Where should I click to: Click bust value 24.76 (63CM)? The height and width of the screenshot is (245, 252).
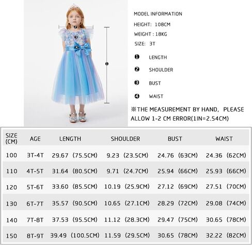pos(178,155)
